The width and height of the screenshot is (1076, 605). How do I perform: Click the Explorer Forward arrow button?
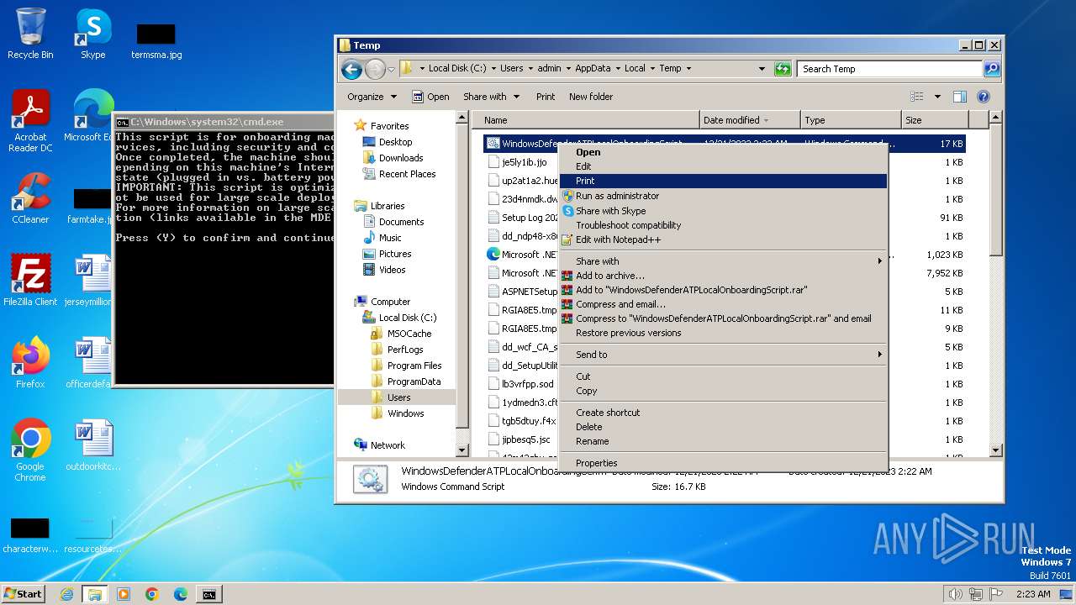coord(375,69)
